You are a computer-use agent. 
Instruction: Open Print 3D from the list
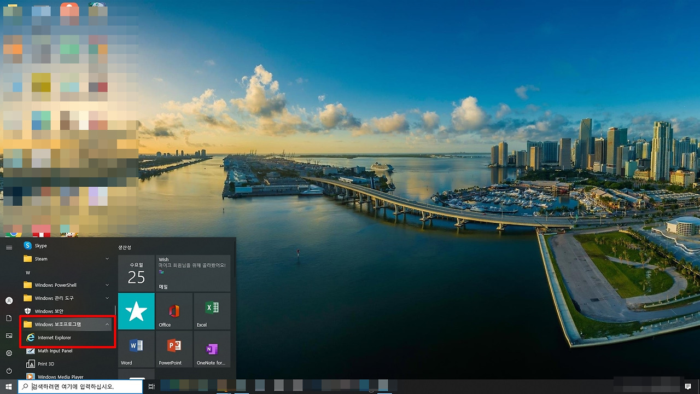click(x=67, y=364)
